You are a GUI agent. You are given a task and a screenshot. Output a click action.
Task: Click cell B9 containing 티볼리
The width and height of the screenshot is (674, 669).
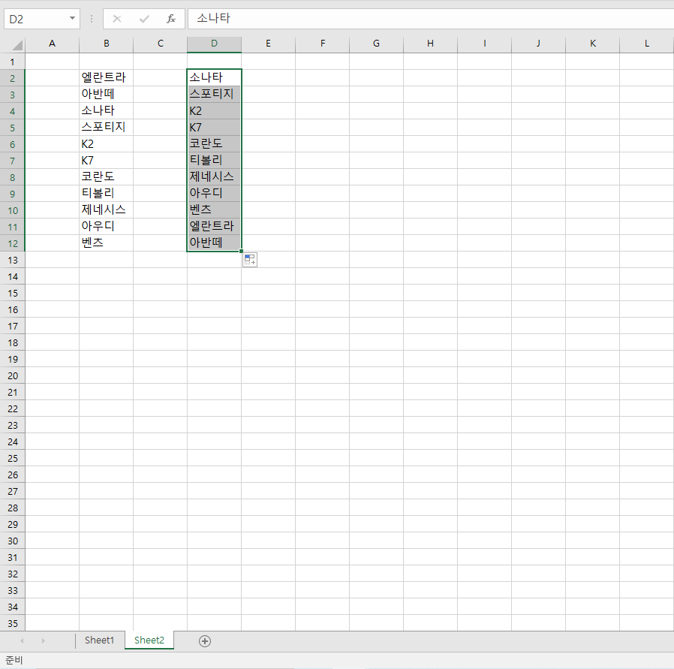click(x=106, y=194)
